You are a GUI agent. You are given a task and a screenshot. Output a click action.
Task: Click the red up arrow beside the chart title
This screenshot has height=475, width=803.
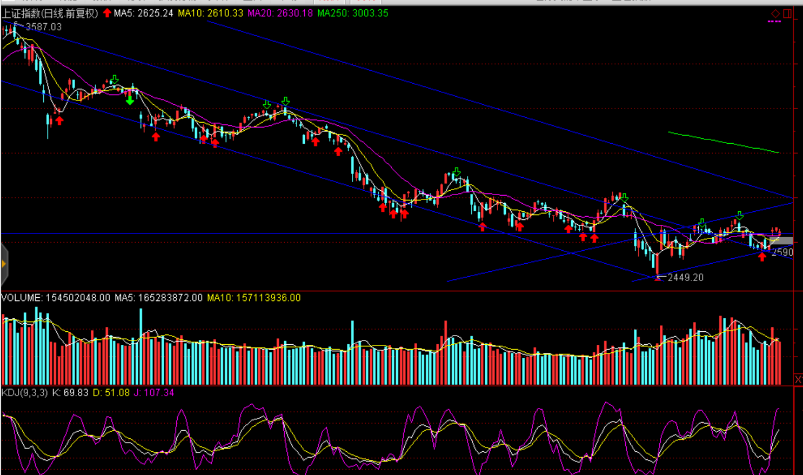107,13
